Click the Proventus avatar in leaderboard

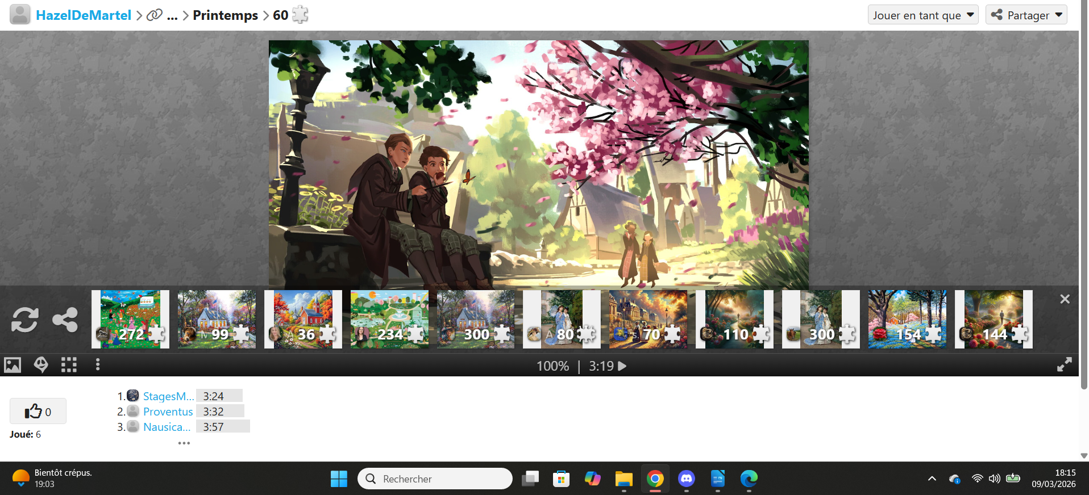coord(133,411)
